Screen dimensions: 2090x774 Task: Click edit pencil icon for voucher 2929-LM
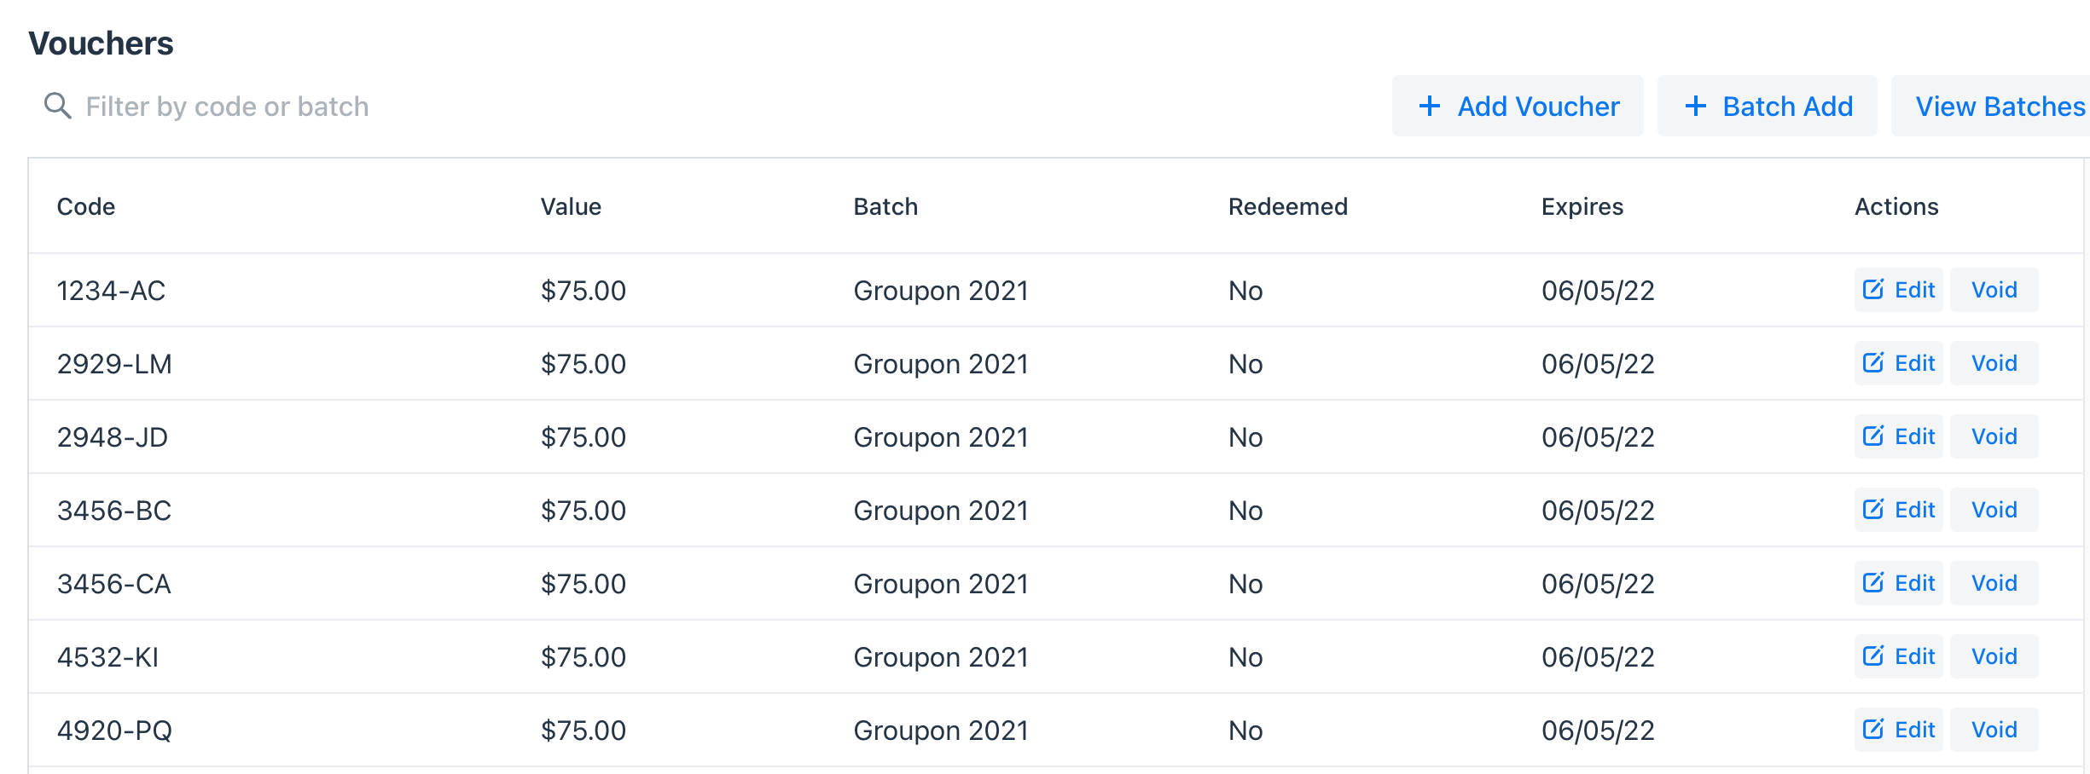pos(1873,363)
